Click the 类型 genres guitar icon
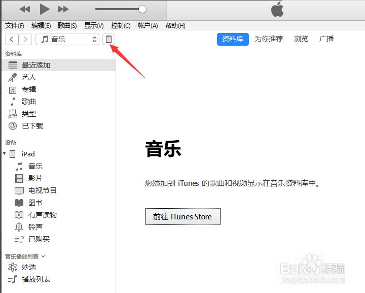 13,114
